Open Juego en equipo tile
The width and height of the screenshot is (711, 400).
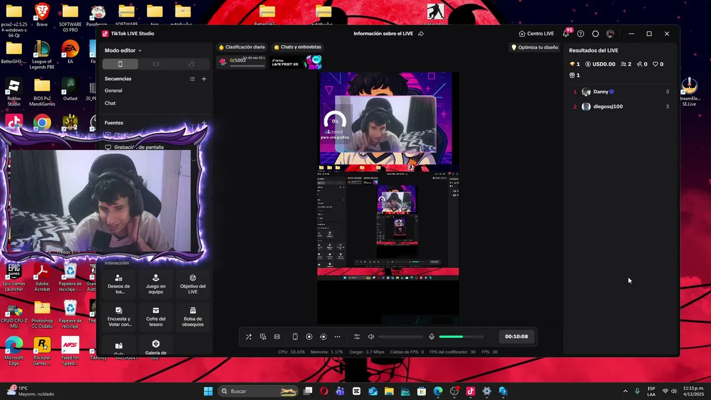point(156,284)
